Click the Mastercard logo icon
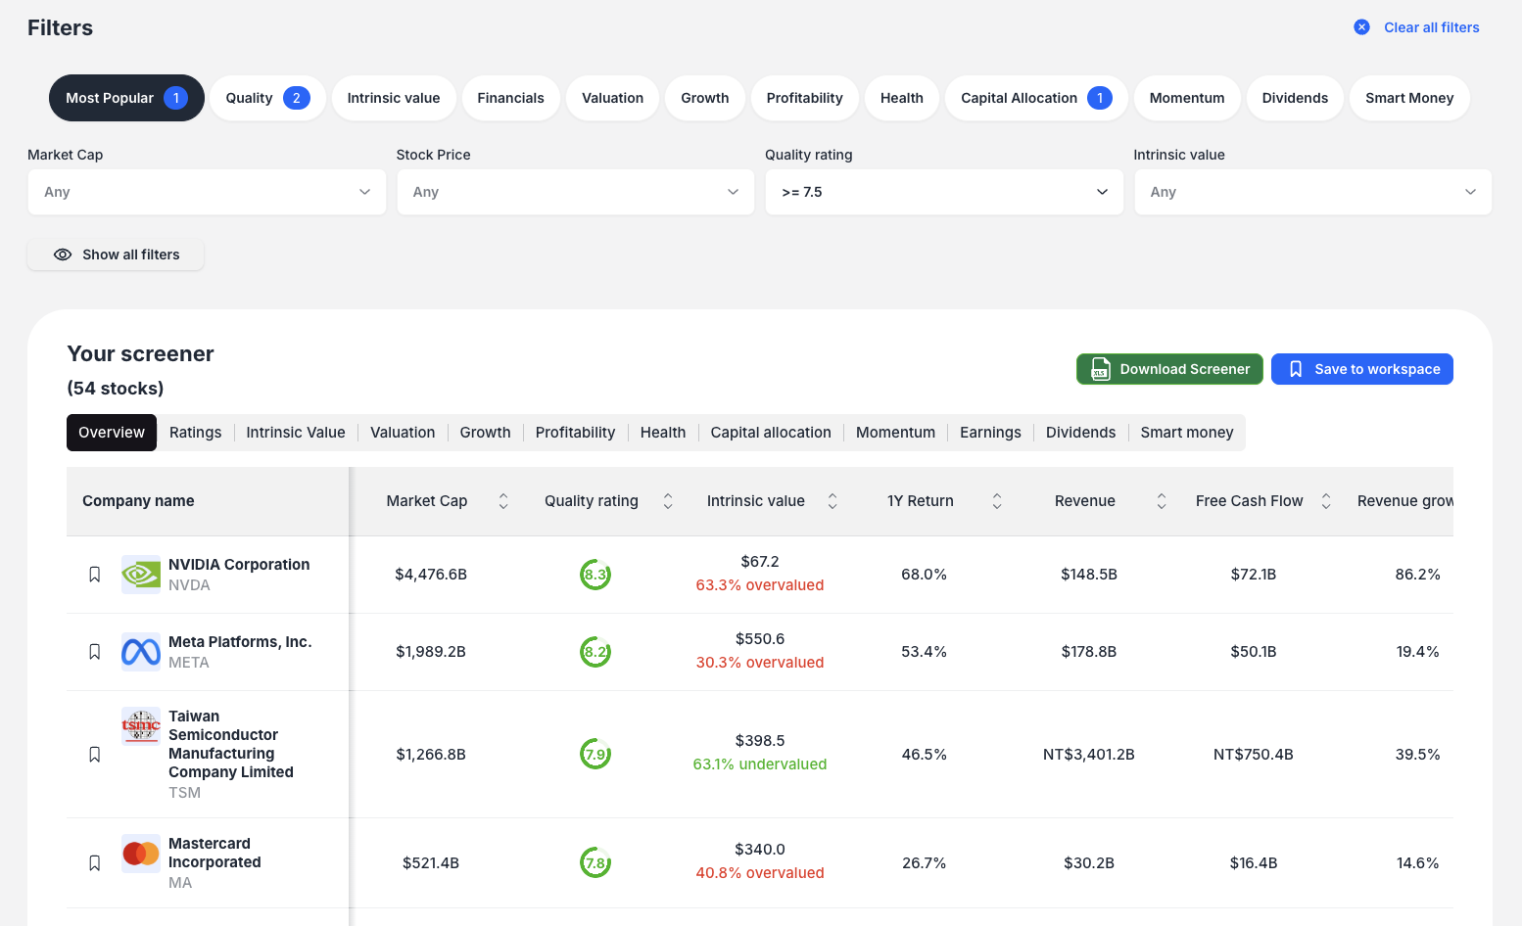 coord(141,854)
